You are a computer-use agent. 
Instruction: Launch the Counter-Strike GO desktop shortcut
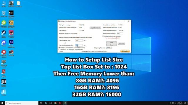pyautogui.click(x=11, y=24)
